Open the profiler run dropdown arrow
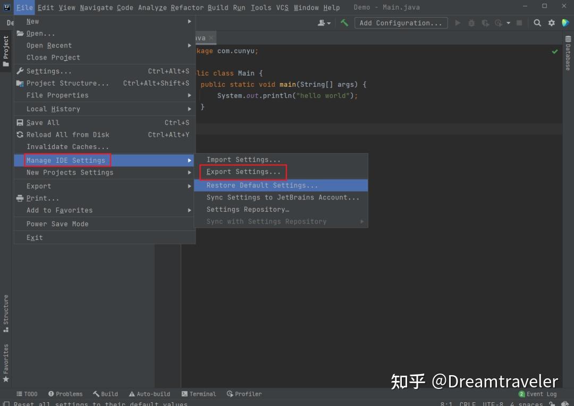Image resolution: width=574 pixels, height=406 pixels. pos(508,23)
